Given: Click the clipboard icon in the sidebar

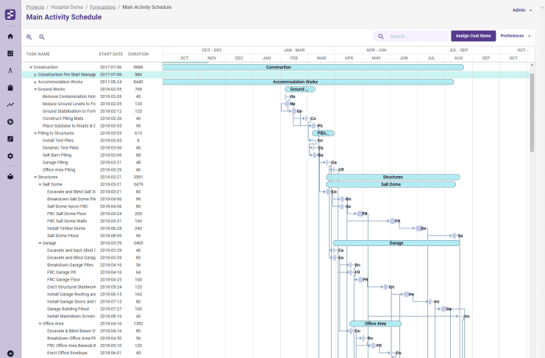Looking at the screenshot, I should click(x=10, y=138).
